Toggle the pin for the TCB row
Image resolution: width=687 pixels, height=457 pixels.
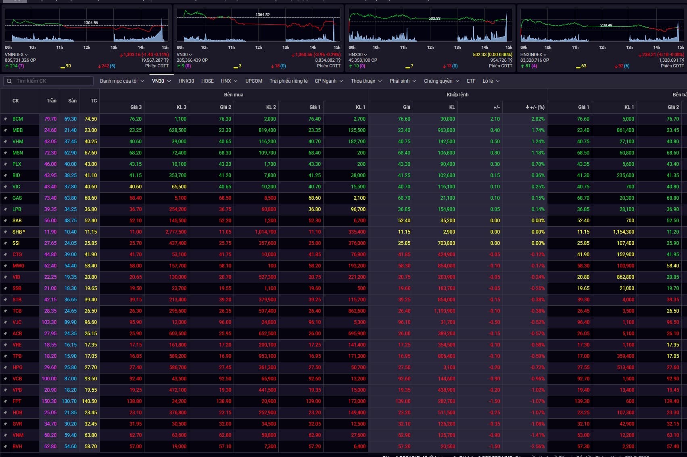[x=5, y=311]
